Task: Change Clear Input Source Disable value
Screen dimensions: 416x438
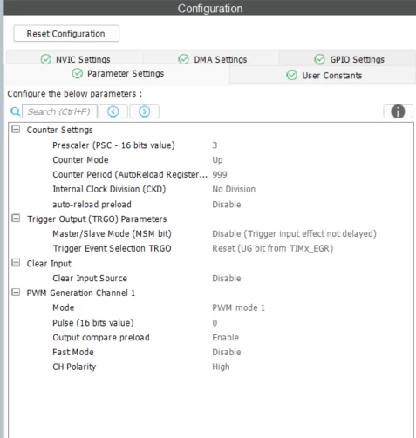Action: point(227,278)
